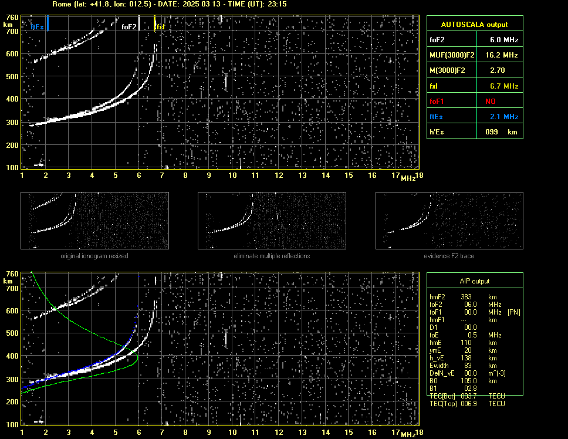Select the TEC[Bot] 003.7 TECU row
The width and height of the screenshot is (568, 439).
(467, 396)
